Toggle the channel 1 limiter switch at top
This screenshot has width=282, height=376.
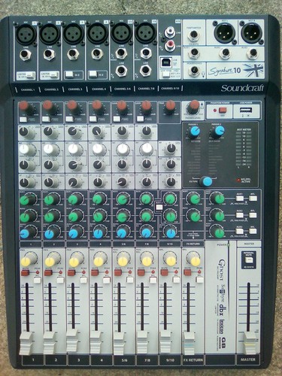click(30, 74)
